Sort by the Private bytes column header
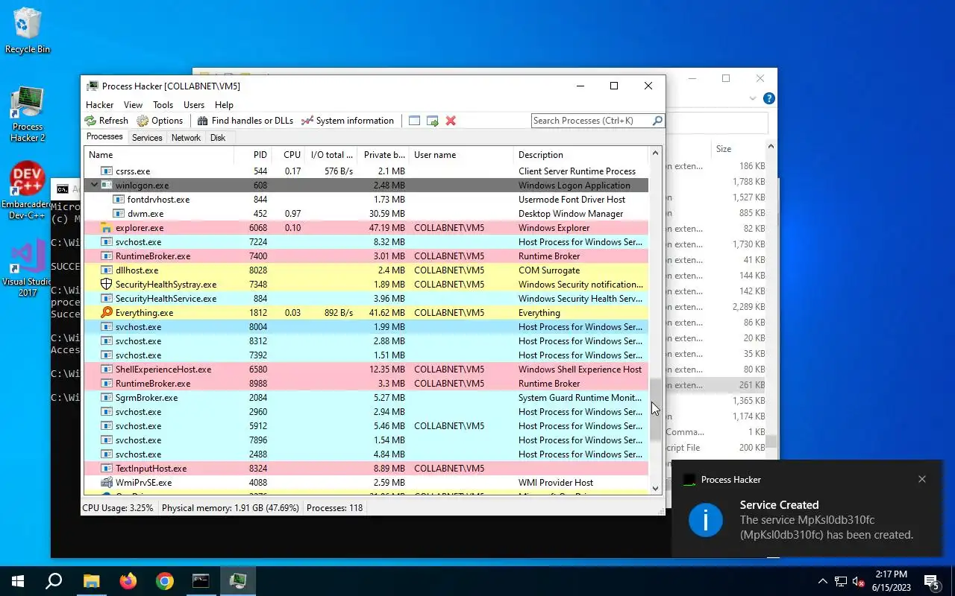The image size is (955, 596). click(x=384, y=155)
